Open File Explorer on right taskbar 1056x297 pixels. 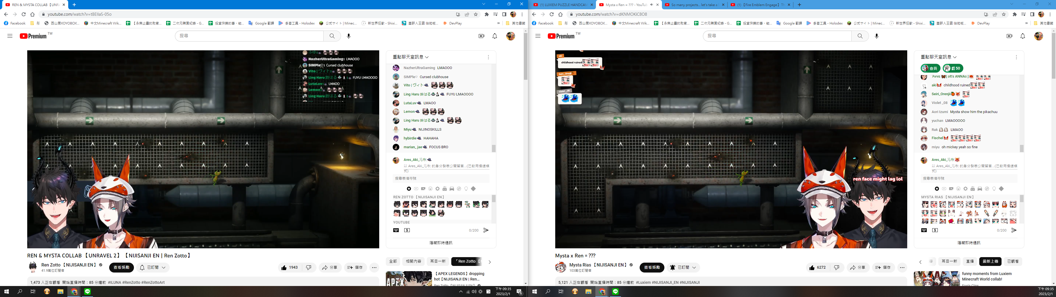pos(588,292)
